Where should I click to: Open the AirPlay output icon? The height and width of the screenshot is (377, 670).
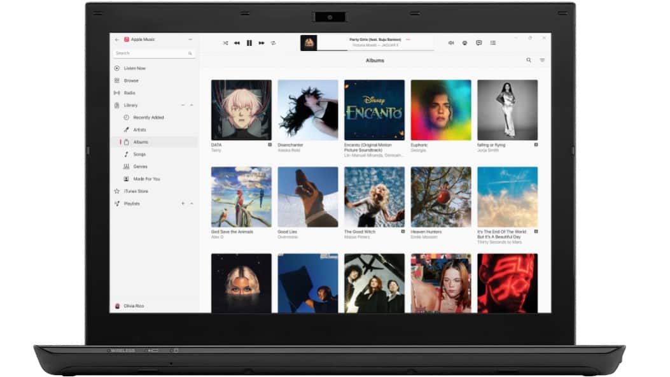(464, 43)
